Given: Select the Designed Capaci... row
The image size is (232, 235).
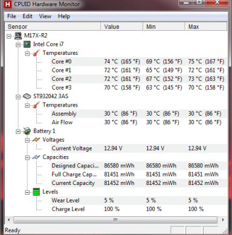Looking at the screenshot, I should click(139, 166).
